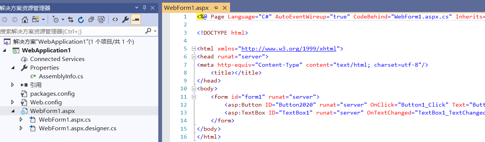Click the Home icon in Solution Explorer toolbar
Viewport: 485px width, 142px height.
[25, 20]
